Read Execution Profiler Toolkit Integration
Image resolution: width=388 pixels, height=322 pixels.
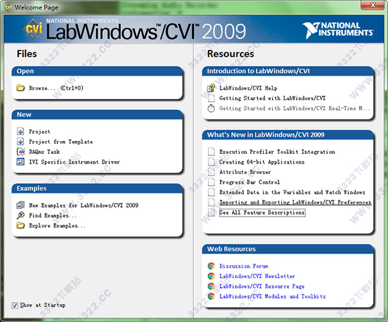[277, 152]
